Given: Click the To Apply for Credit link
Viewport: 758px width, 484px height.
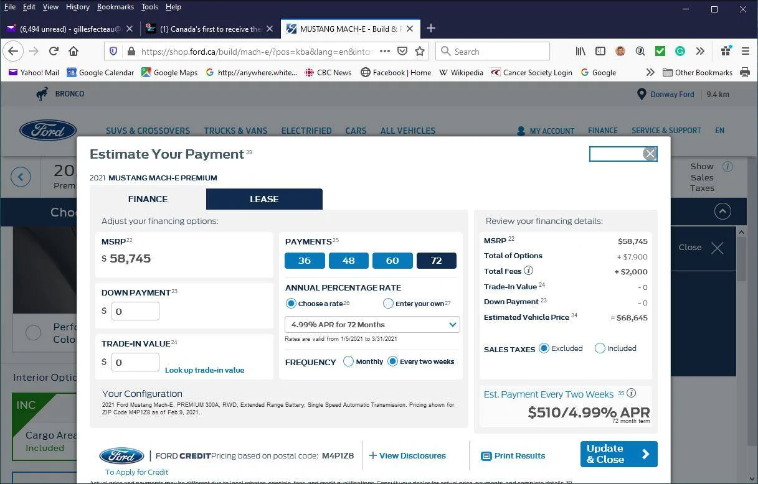Looking at the screenshot, I should pyautogui.click(x=136, y=472).
